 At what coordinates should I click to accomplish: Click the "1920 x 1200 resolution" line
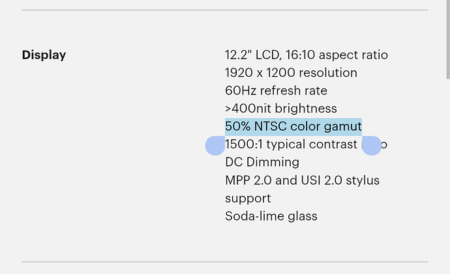(291, 73)
